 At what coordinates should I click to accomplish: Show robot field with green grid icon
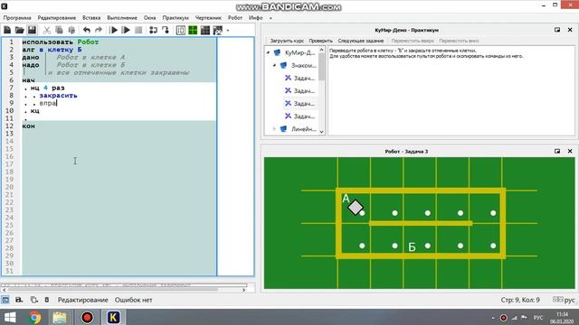coord(193,30)
